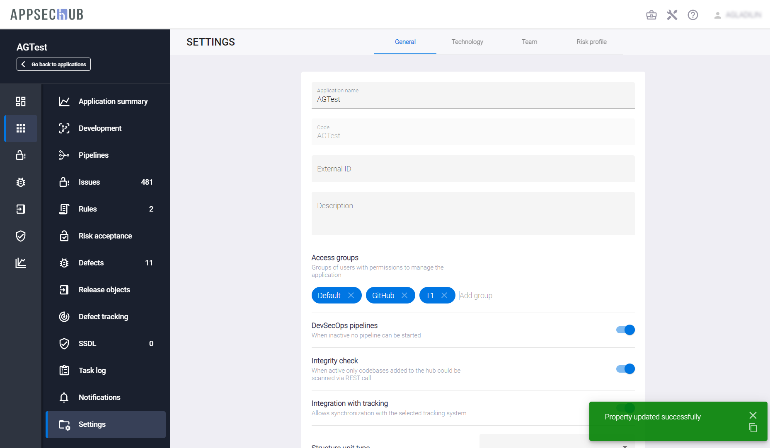Remove the T1 access group chip

click(x=444, y=295)
